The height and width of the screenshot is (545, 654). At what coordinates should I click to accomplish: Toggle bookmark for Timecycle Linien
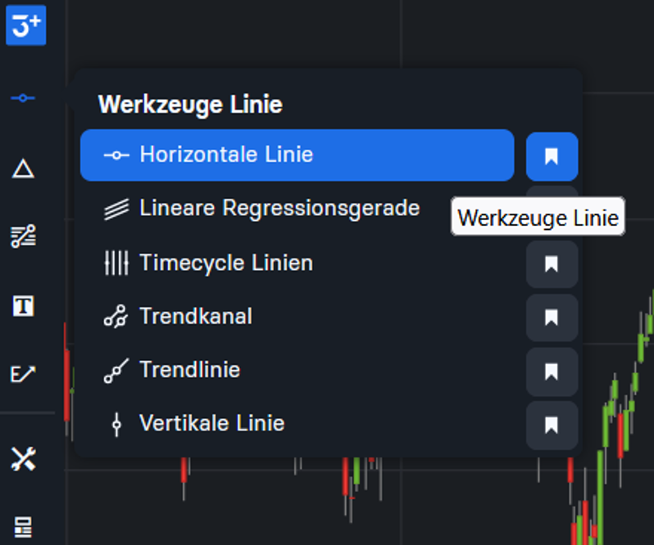552,264
